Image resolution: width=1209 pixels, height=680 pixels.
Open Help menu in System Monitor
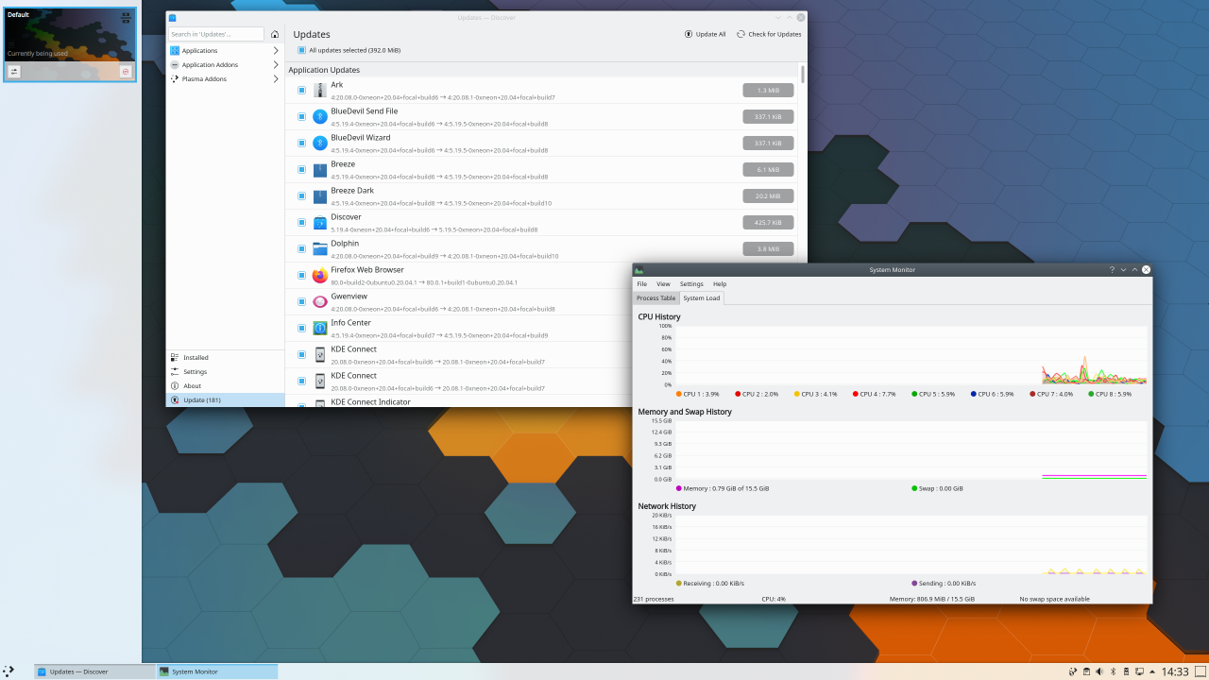(720, 283)
